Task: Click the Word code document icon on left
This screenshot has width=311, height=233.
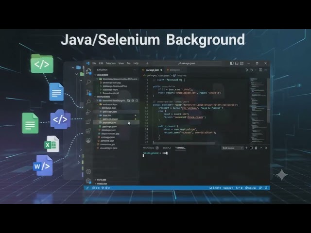Action: (x=43, y=166)
